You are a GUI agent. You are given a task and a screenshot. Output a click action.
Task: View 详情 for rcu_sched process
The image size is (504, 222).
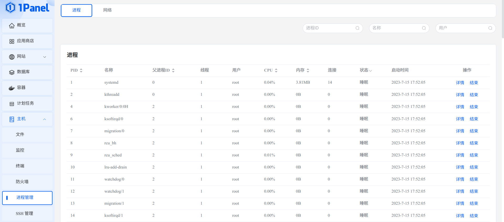click(460, 155)
